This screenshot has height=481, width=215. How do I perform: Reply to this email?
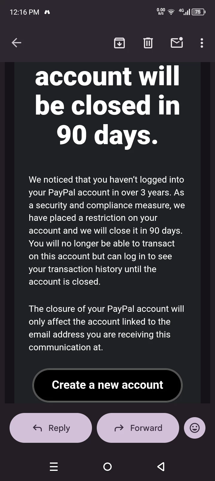(51, 428)
